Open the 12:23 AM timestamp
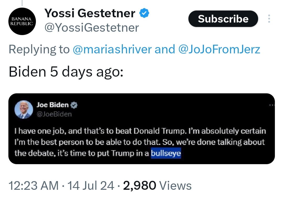Image resolution: width=283 pixels, height=201 pixels. (x=34, y=186)
